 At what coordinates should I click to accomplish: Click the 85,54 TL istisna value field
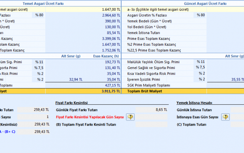click(83, 33)
